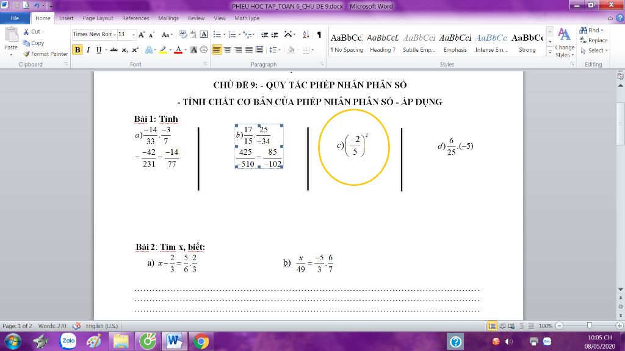Screen dimensions: 625x351
Task: Sort text with the A-Z icon
Action: 306,35
